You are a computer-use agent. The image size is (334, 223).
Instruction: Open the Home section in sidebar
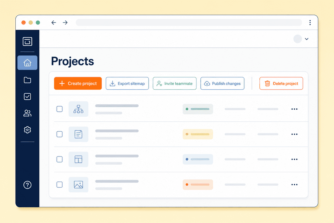point(27,63)
